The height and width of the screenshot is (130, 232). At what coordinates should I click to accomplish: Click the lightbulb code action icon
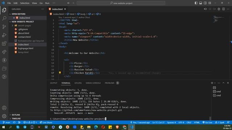click(60, 73)
